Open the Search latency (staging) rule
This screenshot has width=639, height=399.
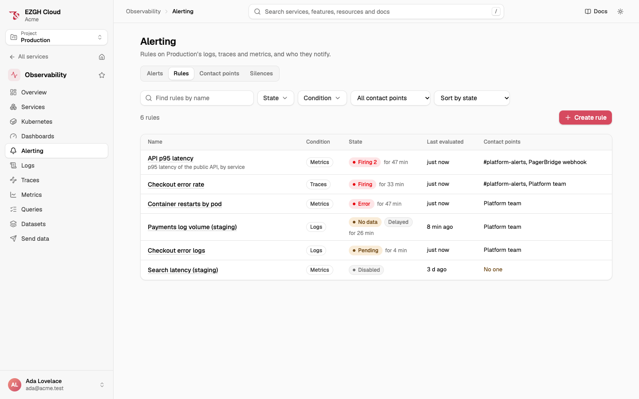[183, 270]
